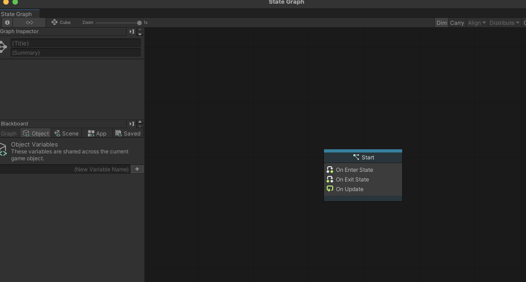This screenshot has width=526, height=282.
Task: Click Graph Inspector panel down arrow
Action: (x=140, y=34)
